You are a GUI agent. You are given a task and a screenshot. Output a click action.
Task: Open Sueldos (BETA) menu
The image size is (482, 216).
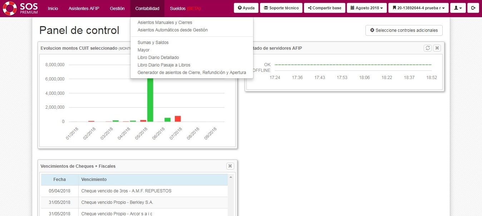(x=185, y=8)
